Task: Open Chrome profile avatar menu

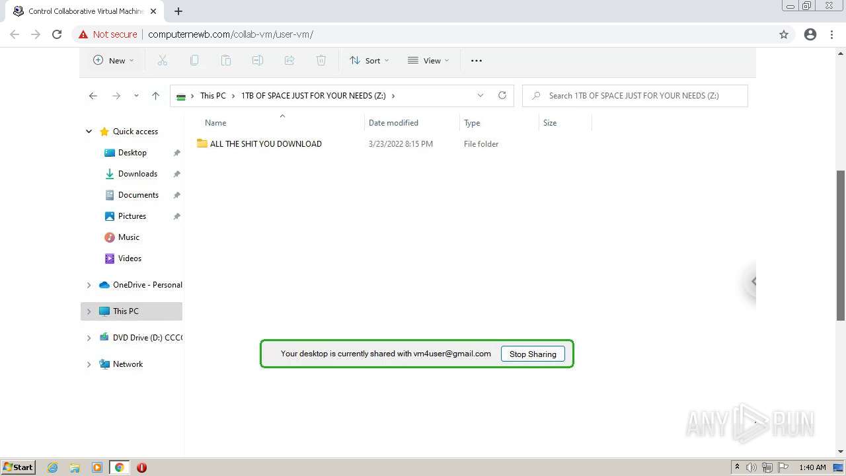Action: coord(810,34)
